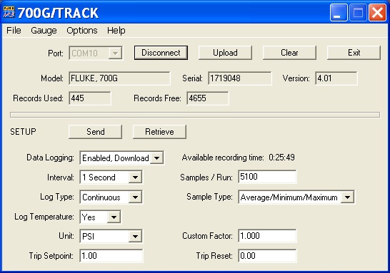The width and height of the screenshot is (390, 273).
Task: Click the Trip Setpoint field
Action: [111, 256]
